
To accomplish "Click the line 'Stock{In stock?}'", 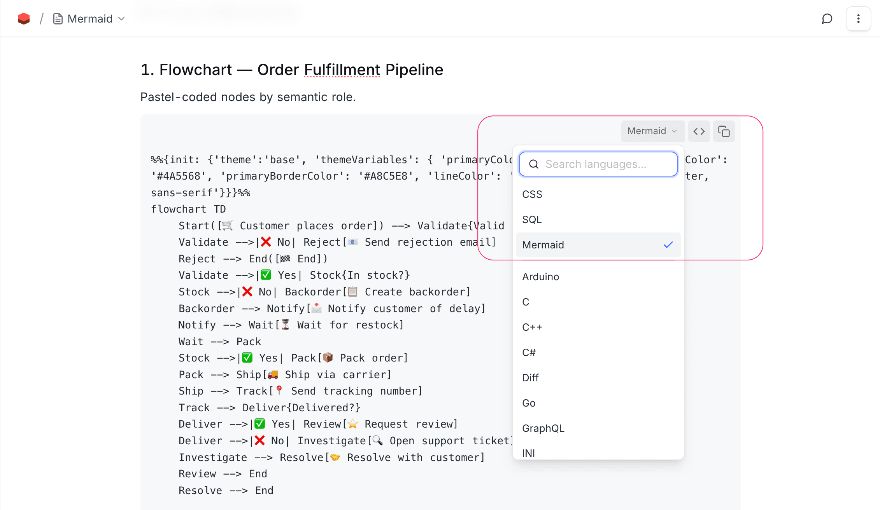I will point(295,275).
